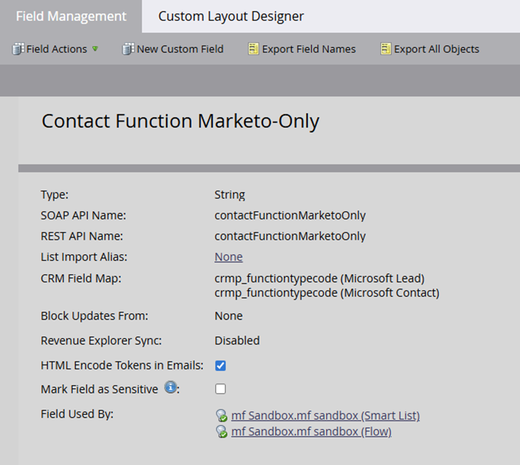Click the None link for List Import Alias
This screenshot has height=465, width=520.
pos(229,257)
